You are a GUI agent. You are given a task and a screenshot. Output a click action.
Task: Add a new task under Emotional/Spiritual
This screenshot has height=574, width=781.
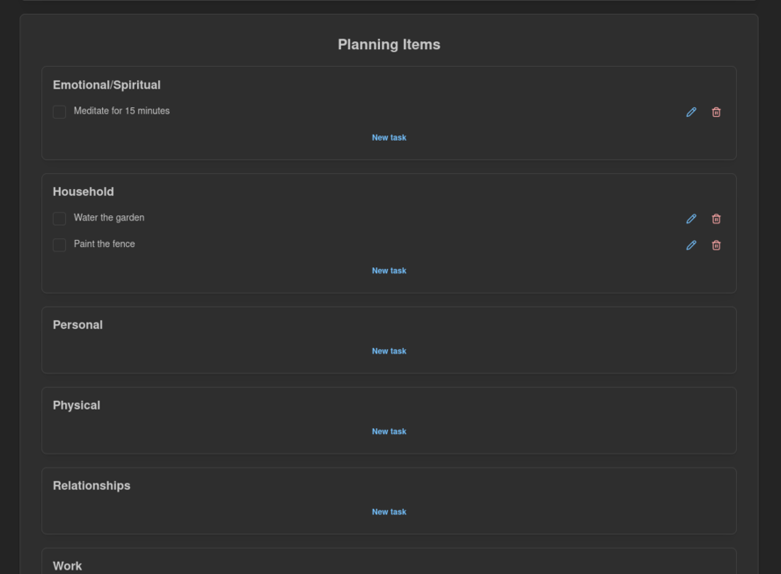click(389, 138)
